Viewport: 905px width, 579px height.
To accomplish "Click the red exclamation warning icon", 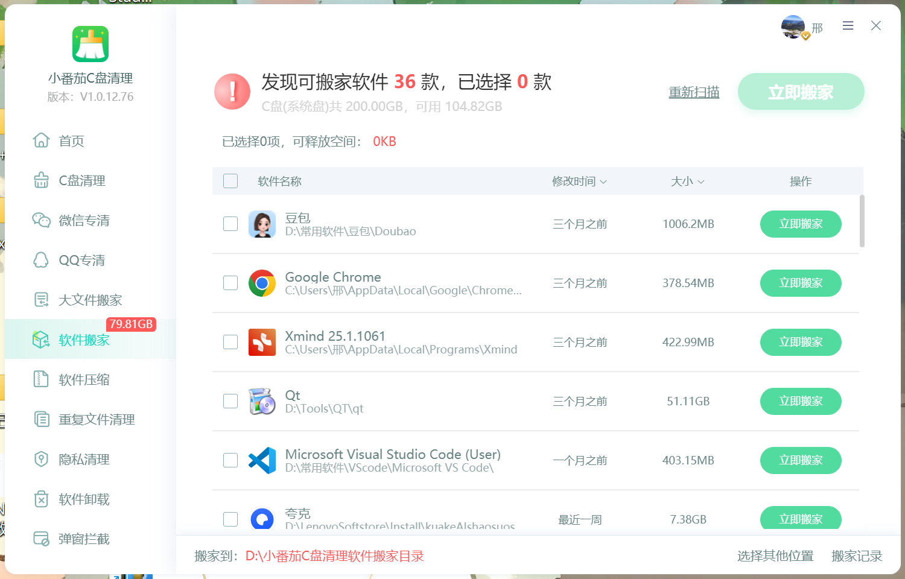I will click(232, 92).
